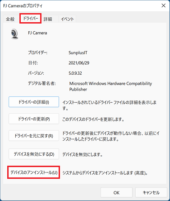The height and width of the screenshot is (201, 170).
Task: Click the キャンセル button
Action: click(151, 192)
